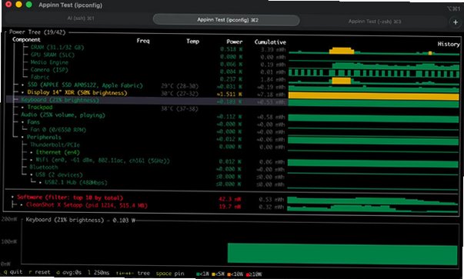Select the DRAM (31.1/32 GB) row
The image size is (464, 279).
(57, 48)
